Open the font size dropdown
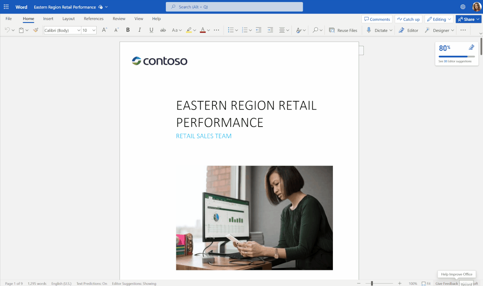 click(x=94, y=30)
